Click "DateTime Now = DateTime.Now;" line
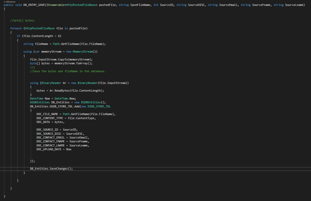 53,98
